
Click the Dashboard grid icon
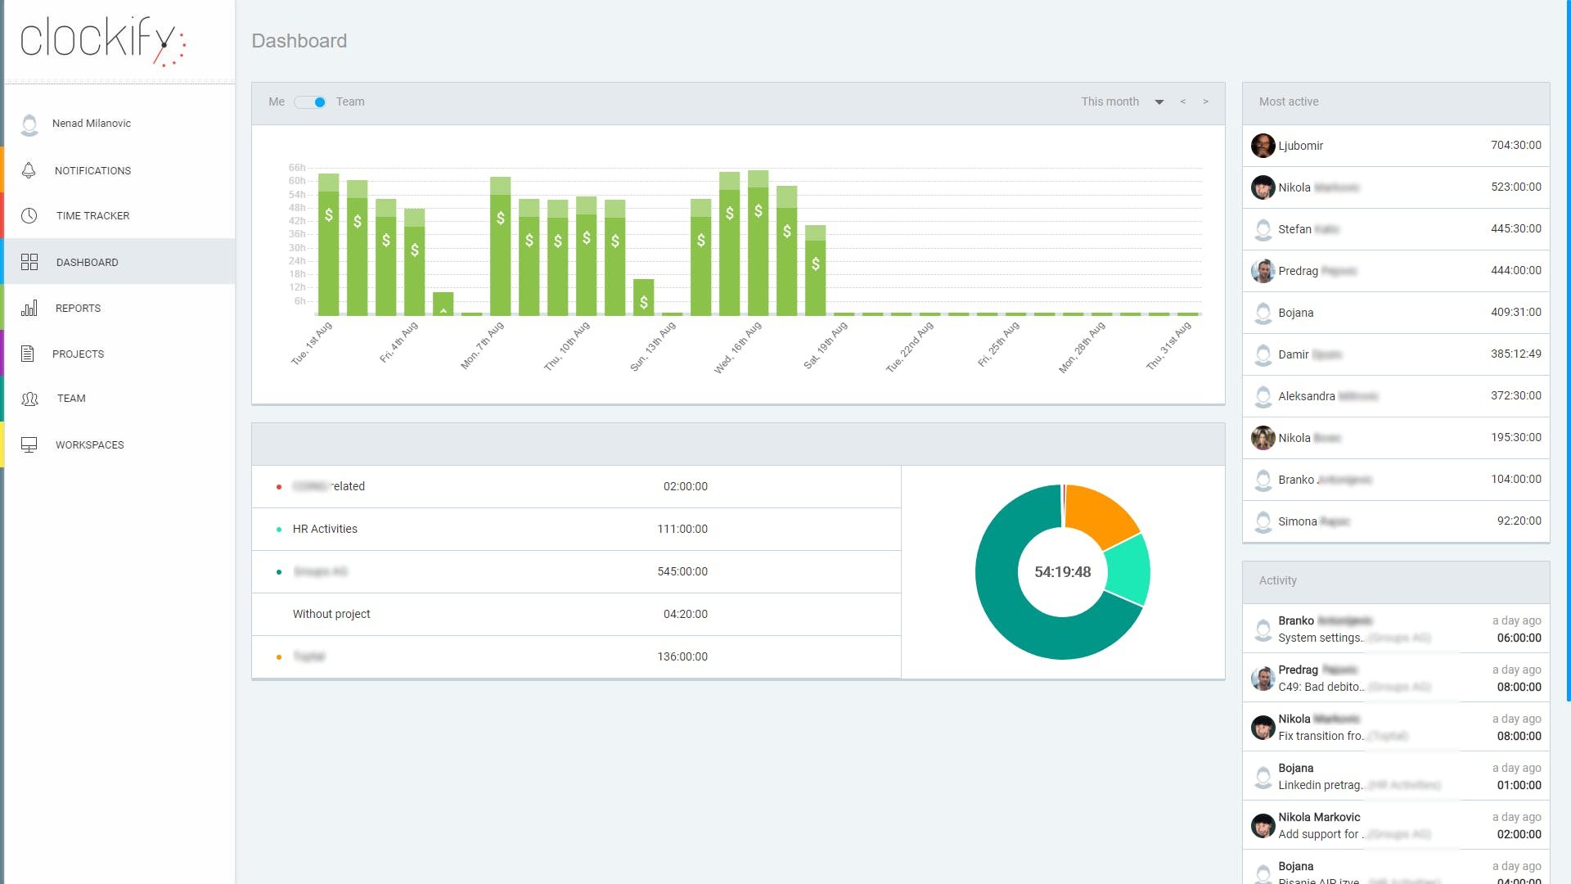tap(29, 262)
